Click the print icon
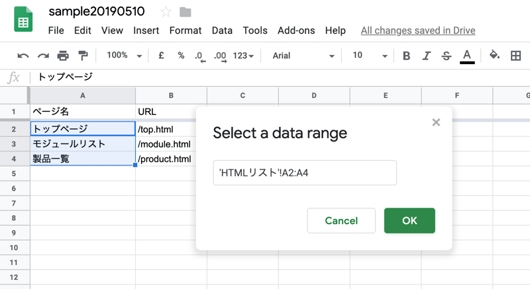The image size is (530, 289). [63, 56]
